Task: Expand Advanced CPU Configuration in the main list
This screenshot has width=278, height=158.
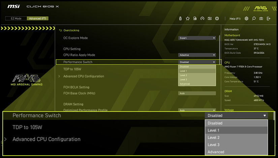Action: pos(83,76)
